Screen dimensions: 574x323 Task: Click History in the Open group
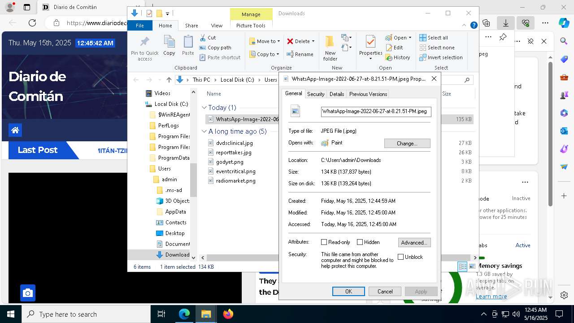tap(398, 57)
